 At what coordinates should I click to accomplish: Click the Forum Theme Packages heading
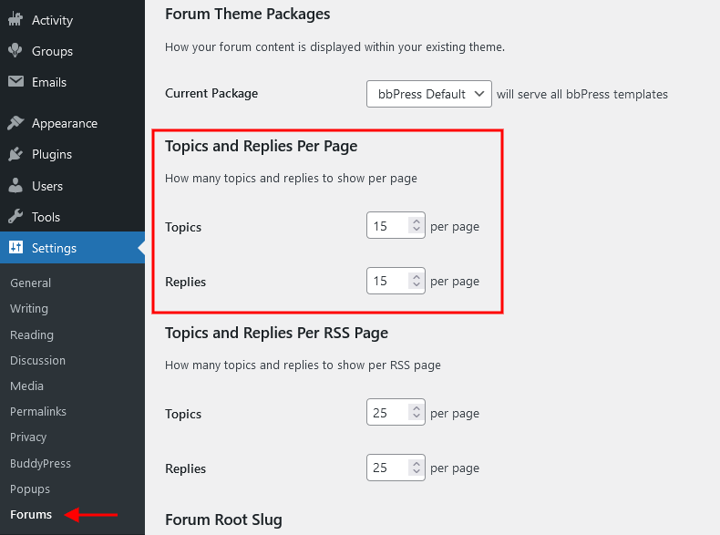click(248, 15)
